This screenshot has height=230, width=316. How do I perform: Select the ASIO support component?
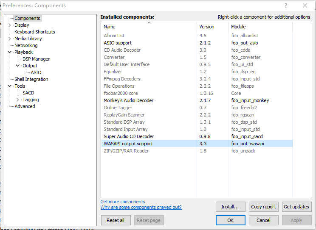coord(118,43)
